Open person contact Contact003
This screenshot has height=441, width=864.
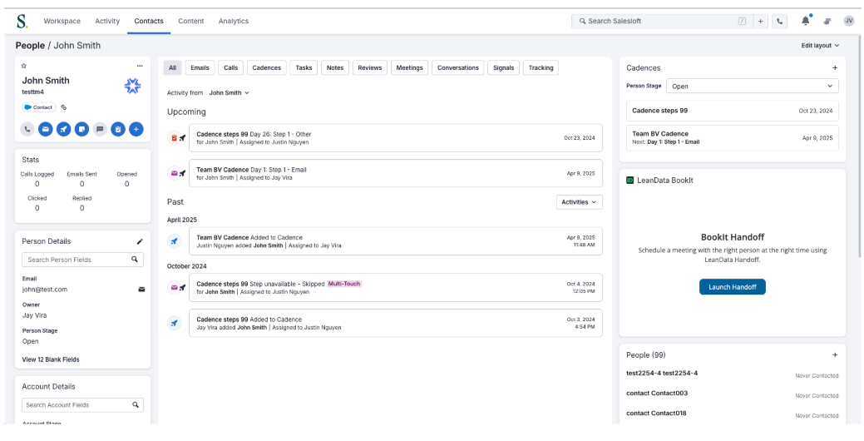pyautogui.click(x=657, y=393)
